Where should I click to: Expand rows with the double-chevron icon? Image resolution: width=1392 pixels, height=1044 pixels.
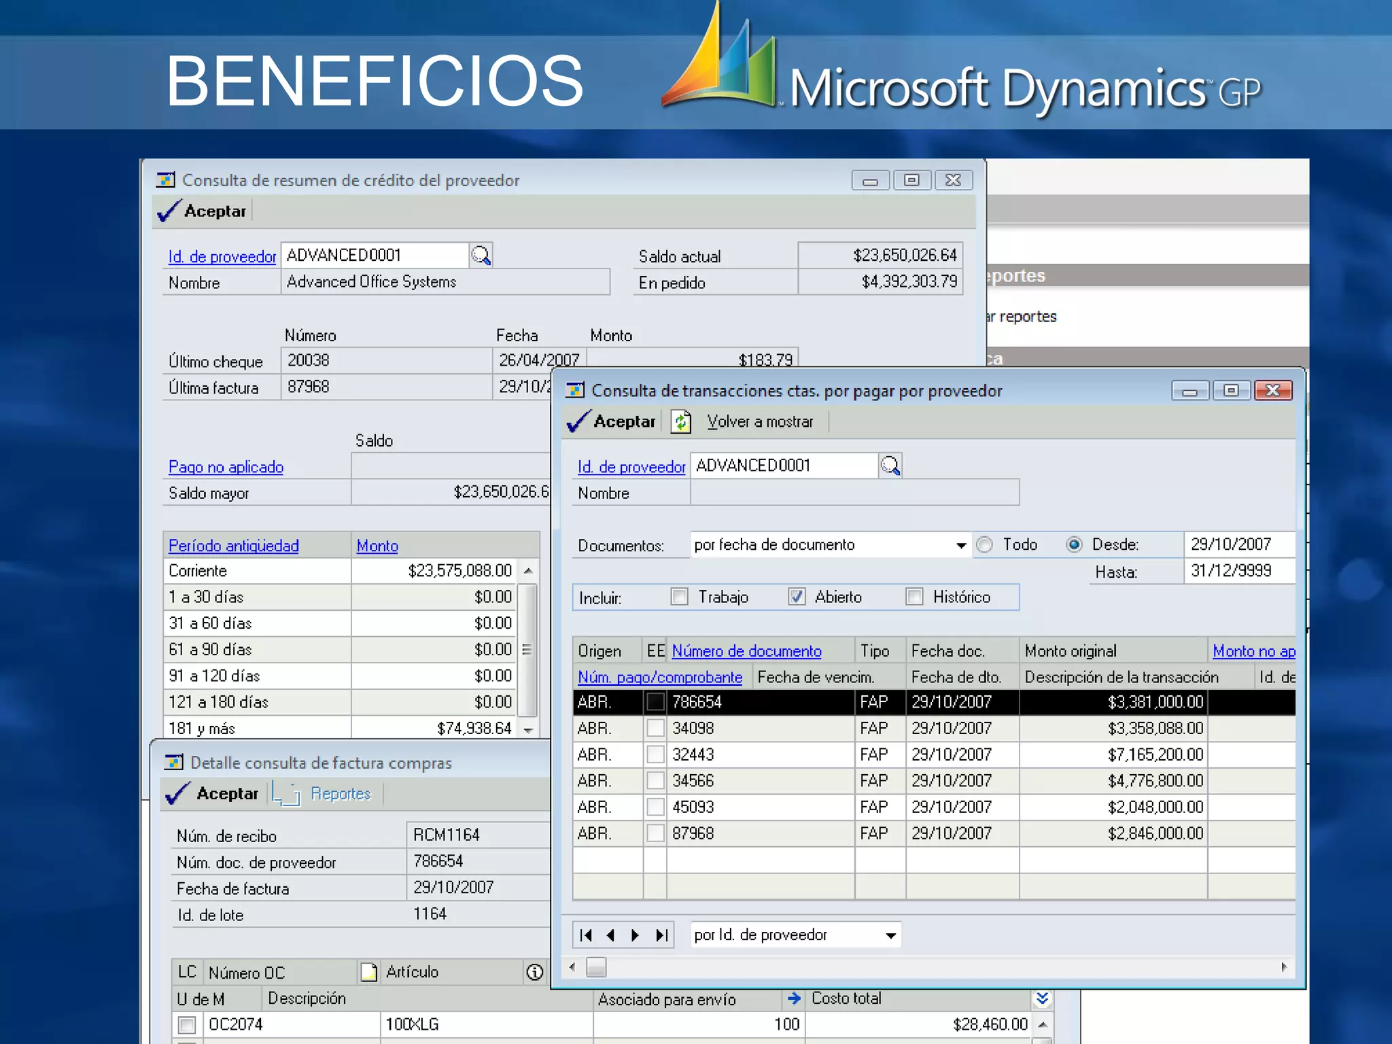pyautogui.click(x=1043, y=998)
